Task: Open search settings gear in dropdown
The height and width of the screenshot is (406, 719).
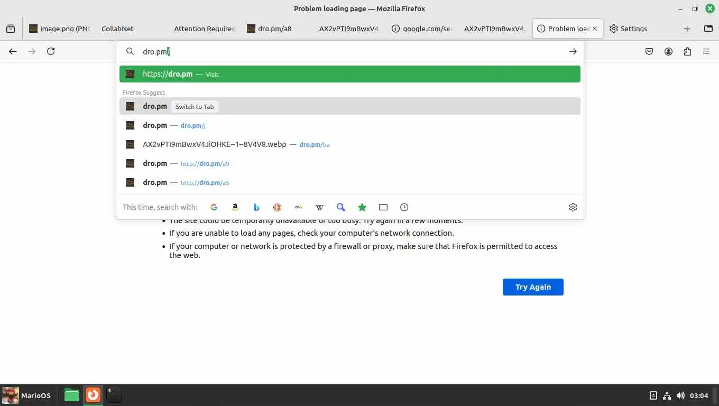Action: 573,207
